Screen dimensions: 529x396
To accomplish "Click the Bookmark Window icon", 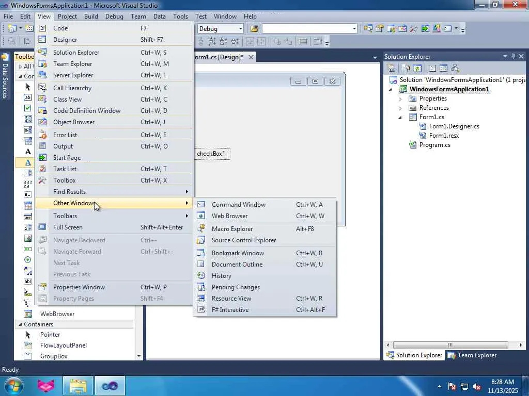I will point(201,253).
